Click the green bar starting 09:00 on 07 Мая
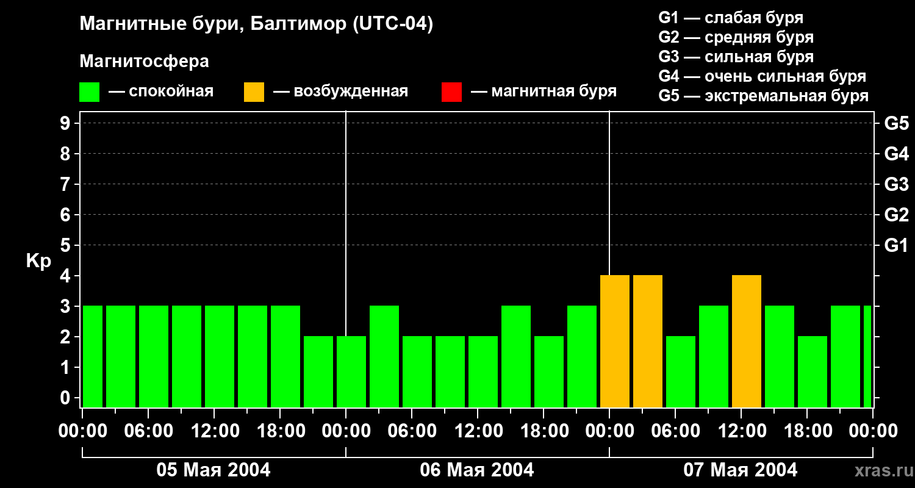The height and width of the screenshot is (488, 915). tap(714, 357)
